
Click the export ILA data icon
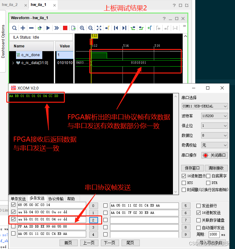pos(74,28)
